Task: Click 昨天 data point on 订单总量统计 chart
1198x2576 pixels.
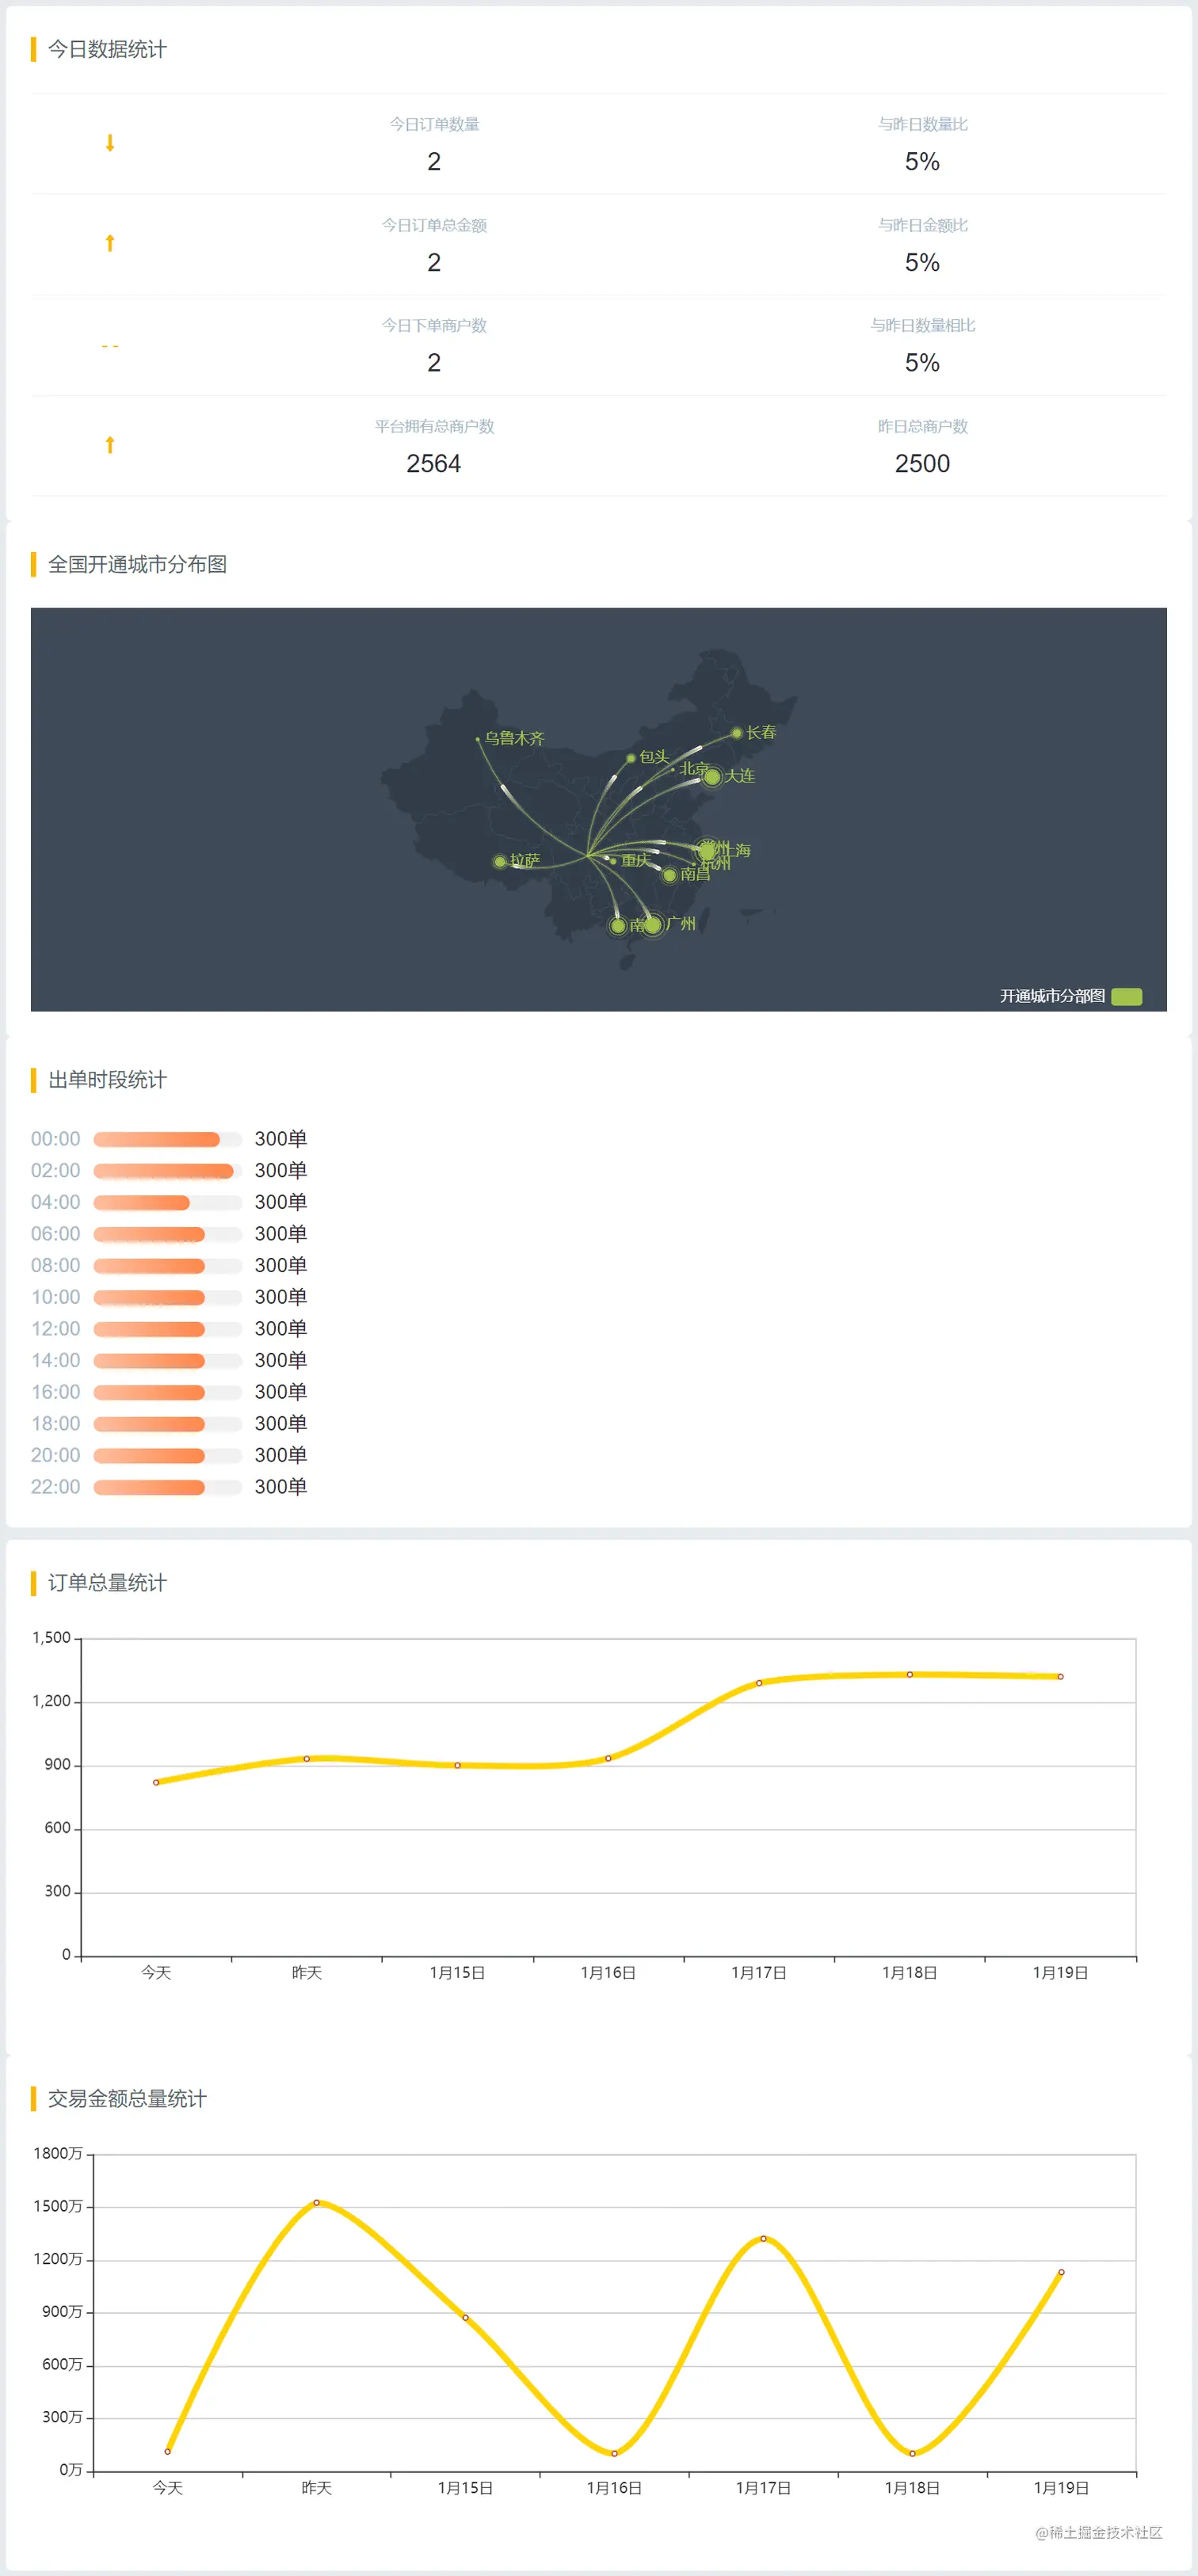Action: [x=307, y=1758]
